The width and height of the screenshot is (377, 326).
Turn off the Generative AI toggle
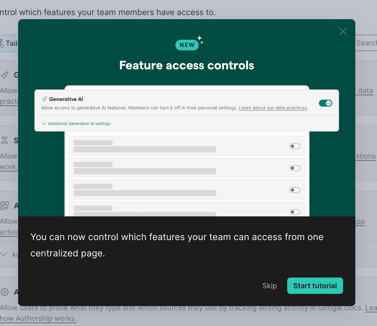[x=325, y=103]
